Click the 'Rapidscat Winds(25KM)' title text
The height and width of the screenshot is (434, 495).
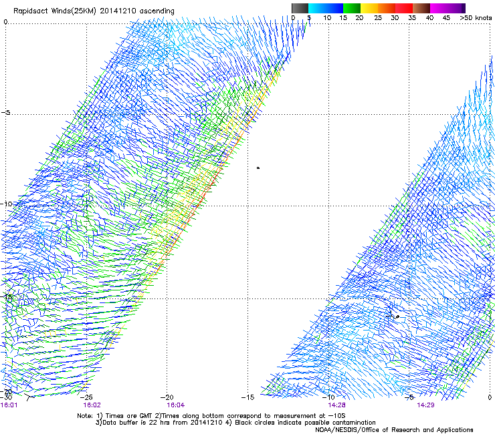(x=56, y=11)
